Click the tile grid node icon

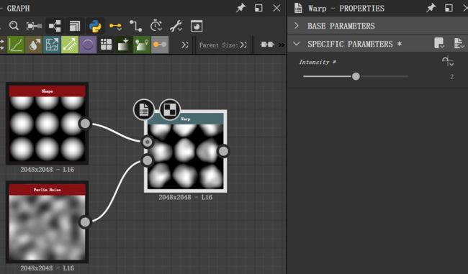(x=106, y=45)
